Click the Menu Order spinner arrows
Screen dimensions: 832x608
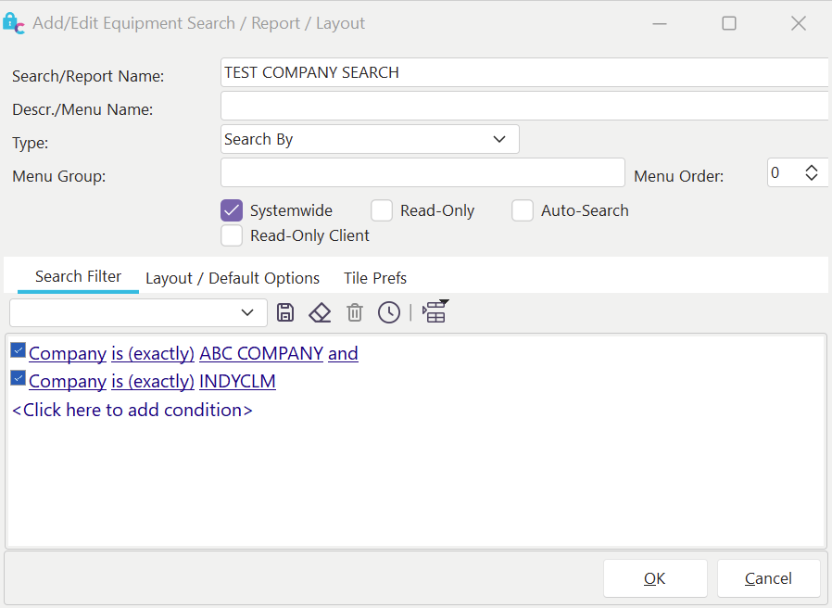pyautogui.click(x=812, y=172)
